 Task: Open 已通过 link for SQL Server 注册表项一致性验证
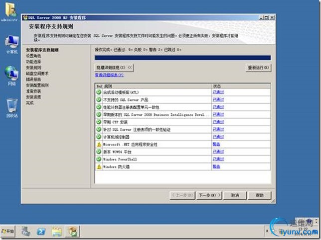click(x=218, y=129)
